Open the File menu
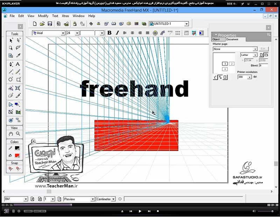The width and height of the screenshot is (280, 217). (12, 16)
